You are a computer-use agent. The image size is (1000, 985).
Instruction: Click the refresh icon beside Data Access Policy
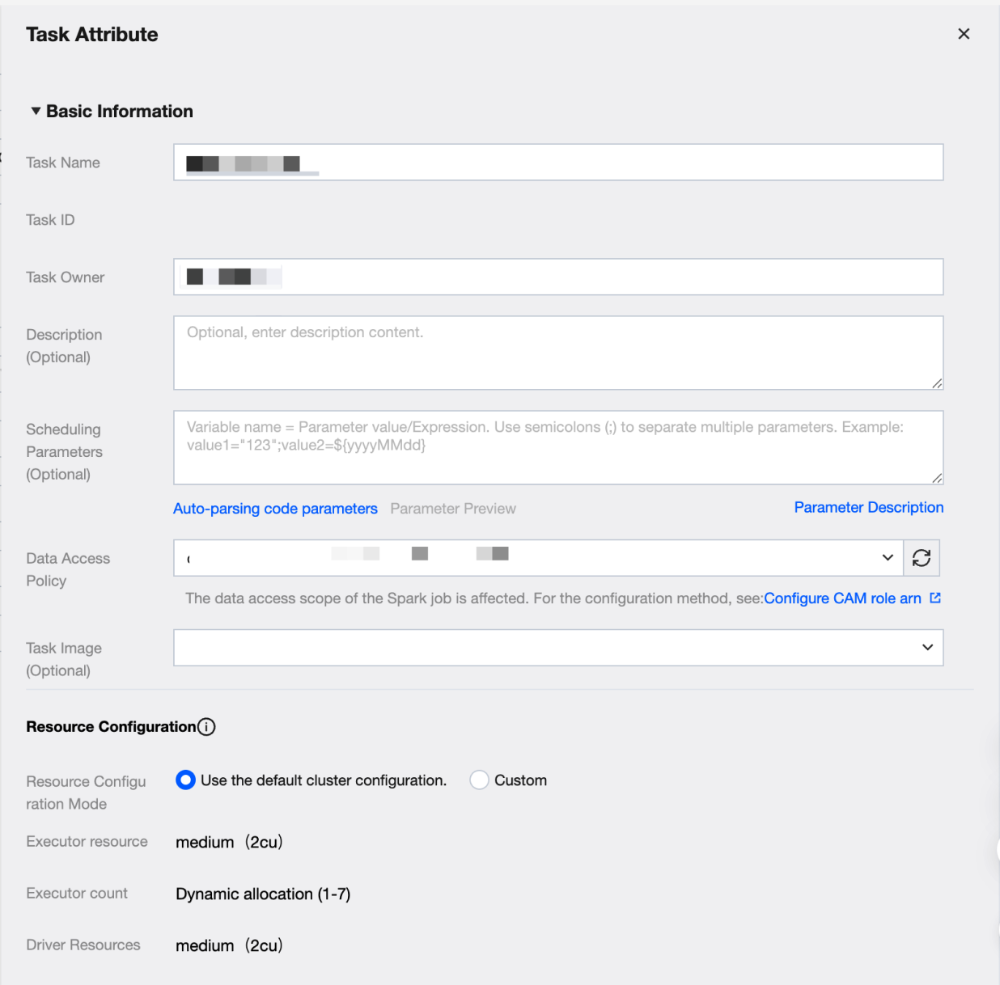[922, 558]
